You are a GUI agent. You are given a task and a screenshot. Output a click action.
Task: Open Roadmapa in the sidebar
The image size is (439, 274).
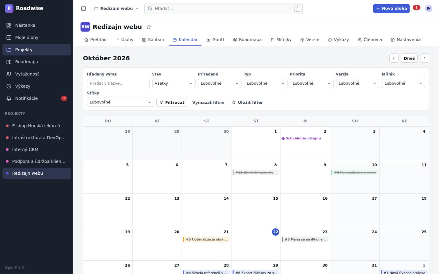(37, 62)
